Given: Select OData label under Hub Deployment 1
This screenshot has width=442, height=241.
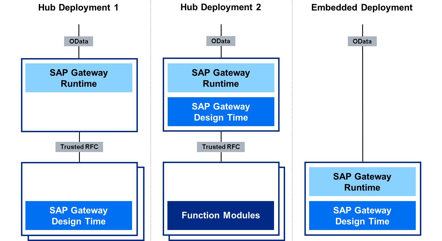Looking at the screenshot, I should click(x=79, y=41).
